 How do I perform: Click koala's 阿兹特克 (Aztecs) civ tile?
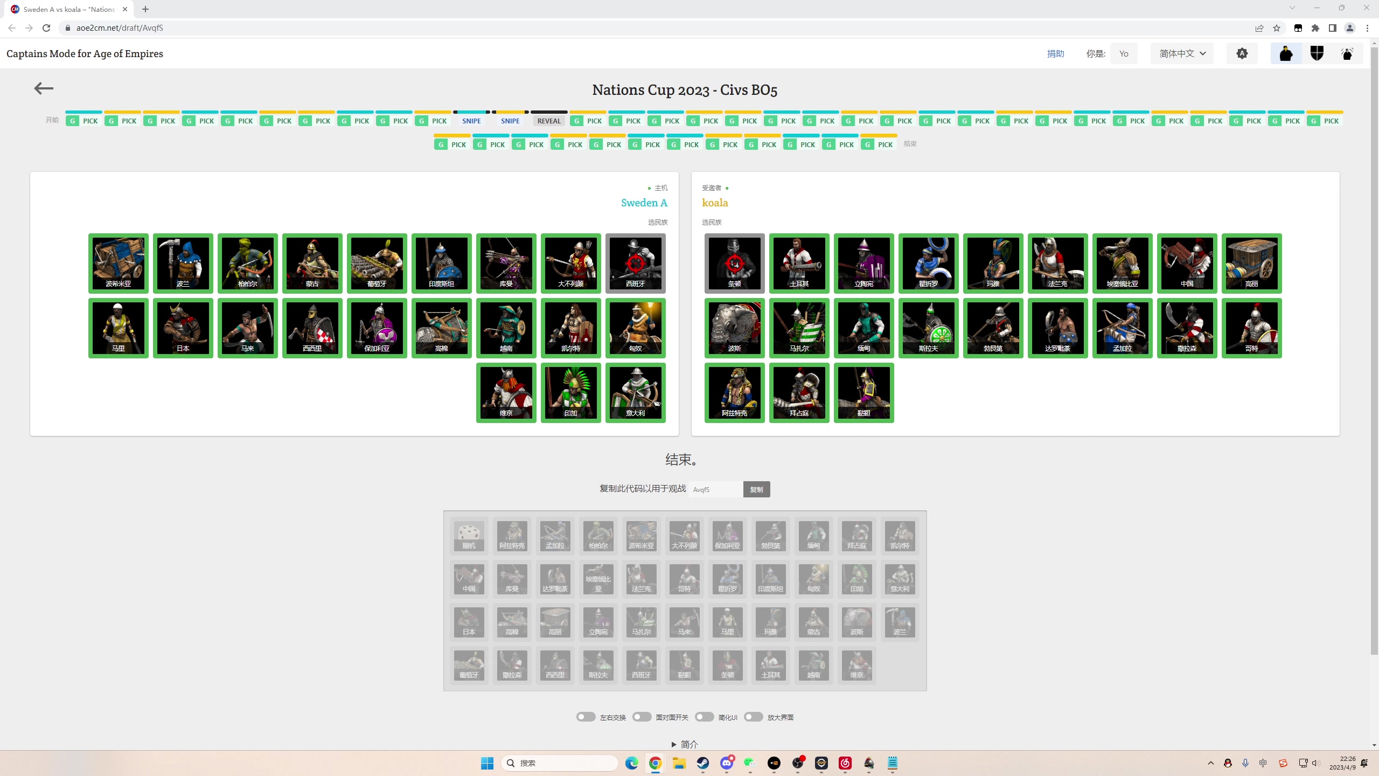734,392
